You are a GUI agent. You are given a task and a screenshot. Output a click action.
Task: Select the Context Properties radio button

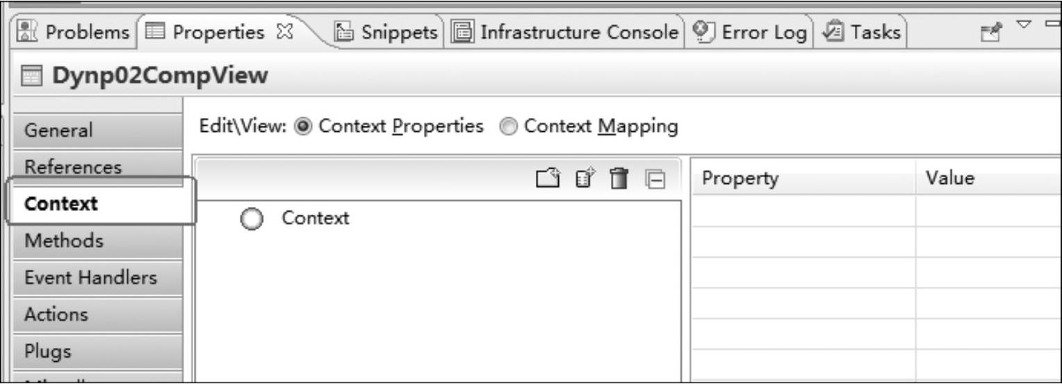pyautogui.click(x=302, y=126)
